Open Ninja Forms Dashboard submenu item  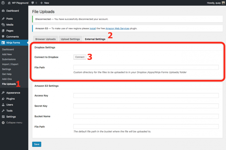pyautogui.click(x=8, y=49)
